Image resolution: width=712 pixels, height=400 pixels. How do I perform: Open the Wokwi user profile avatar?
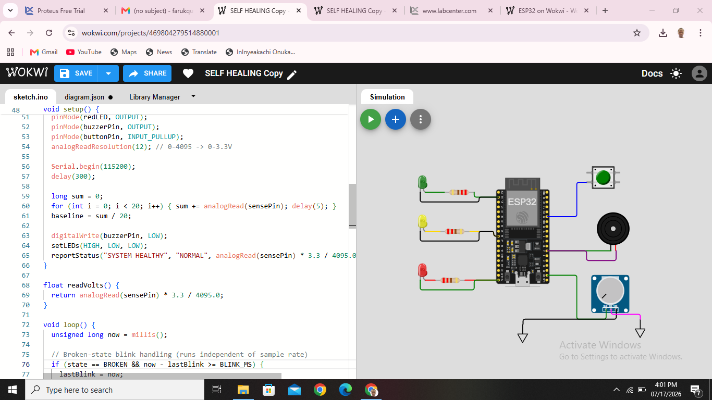699,73
